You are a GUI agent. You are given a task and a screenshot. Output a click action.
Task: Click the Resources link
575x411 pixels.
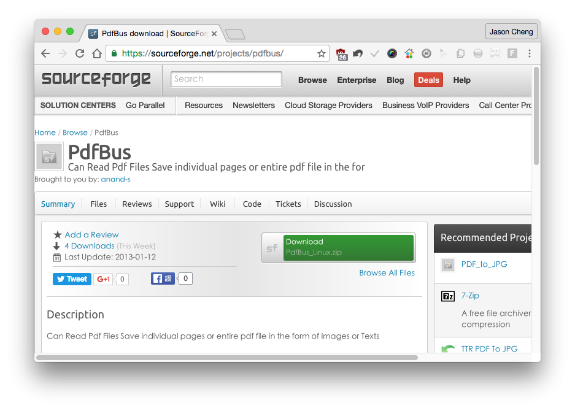(204, 106)
